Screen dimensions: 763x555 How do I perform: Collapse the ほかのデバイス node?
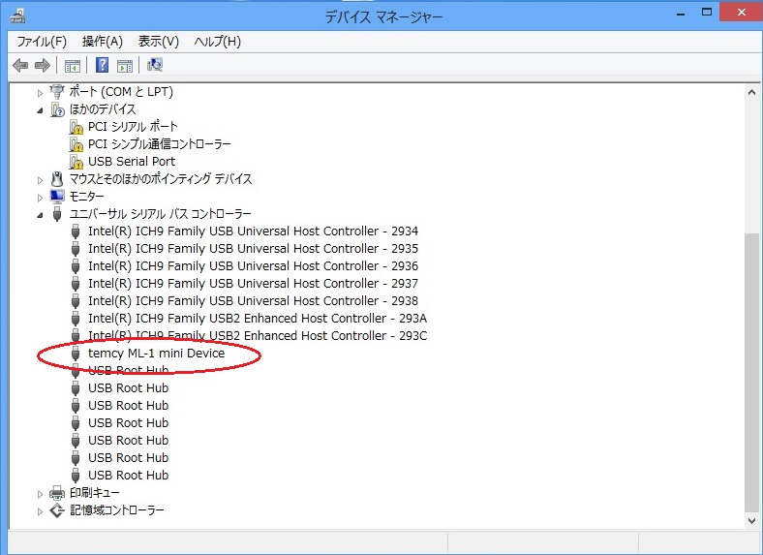click(x=40, y=110)
